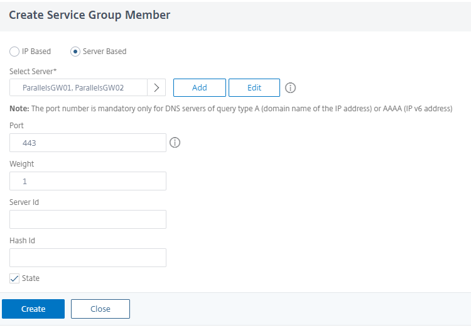Click the Edit server button

coord(254,88)
